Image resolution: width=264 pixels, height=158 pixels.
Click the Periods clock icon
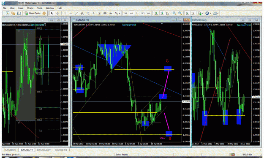tap(207, 13)
